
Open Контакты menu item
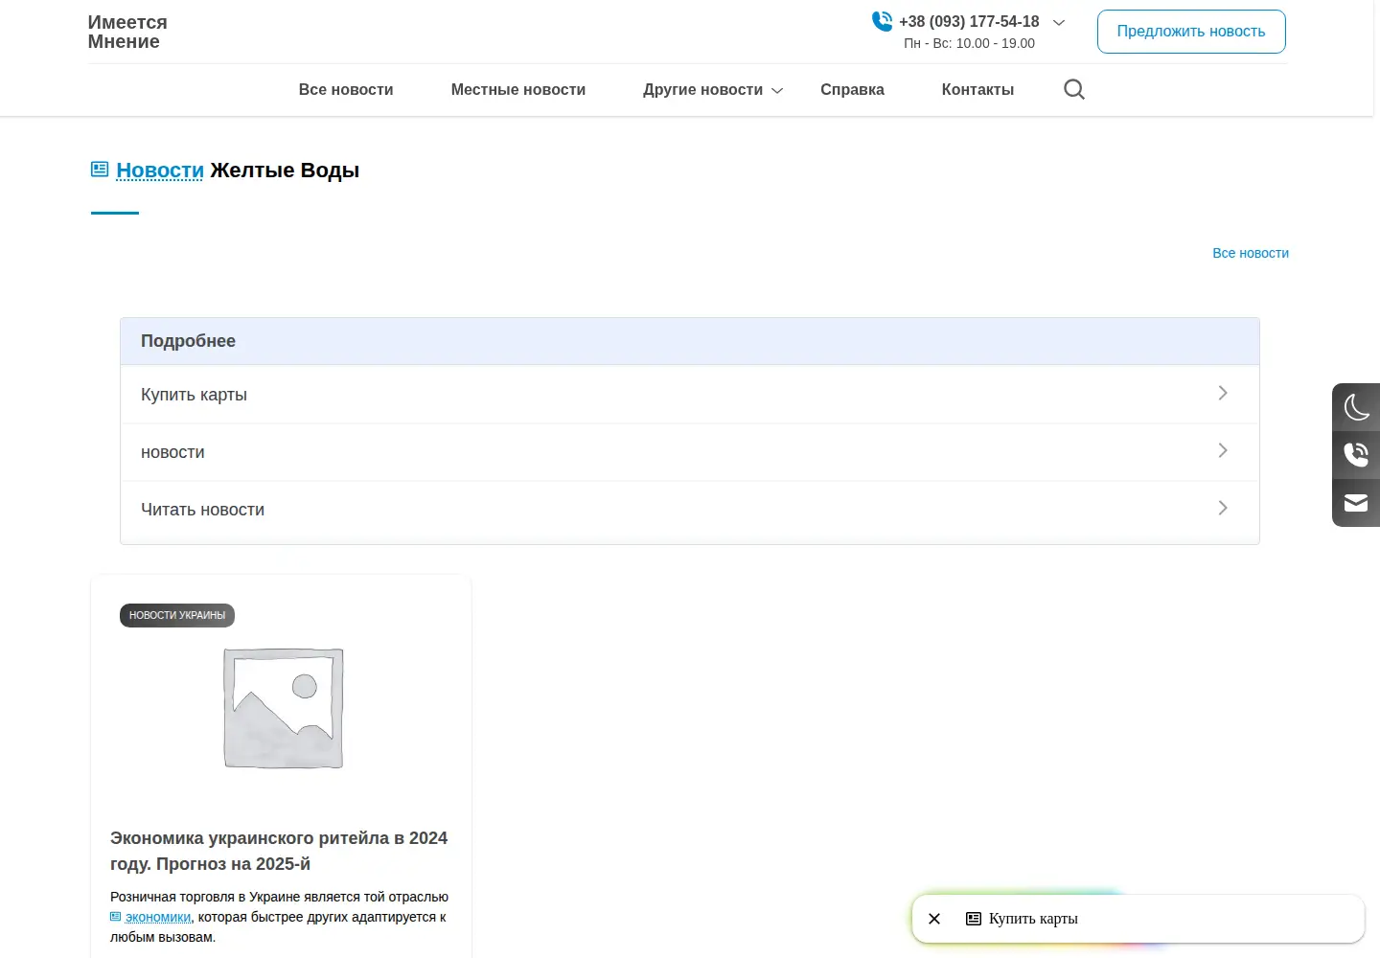click(x=977, y=89)
